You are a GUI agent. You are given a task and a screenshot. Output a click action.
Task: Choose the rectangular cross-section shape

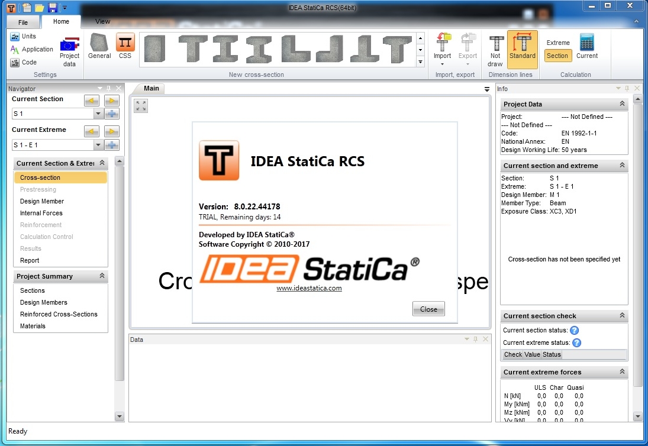pyautogui.click(x=155, y=49)
